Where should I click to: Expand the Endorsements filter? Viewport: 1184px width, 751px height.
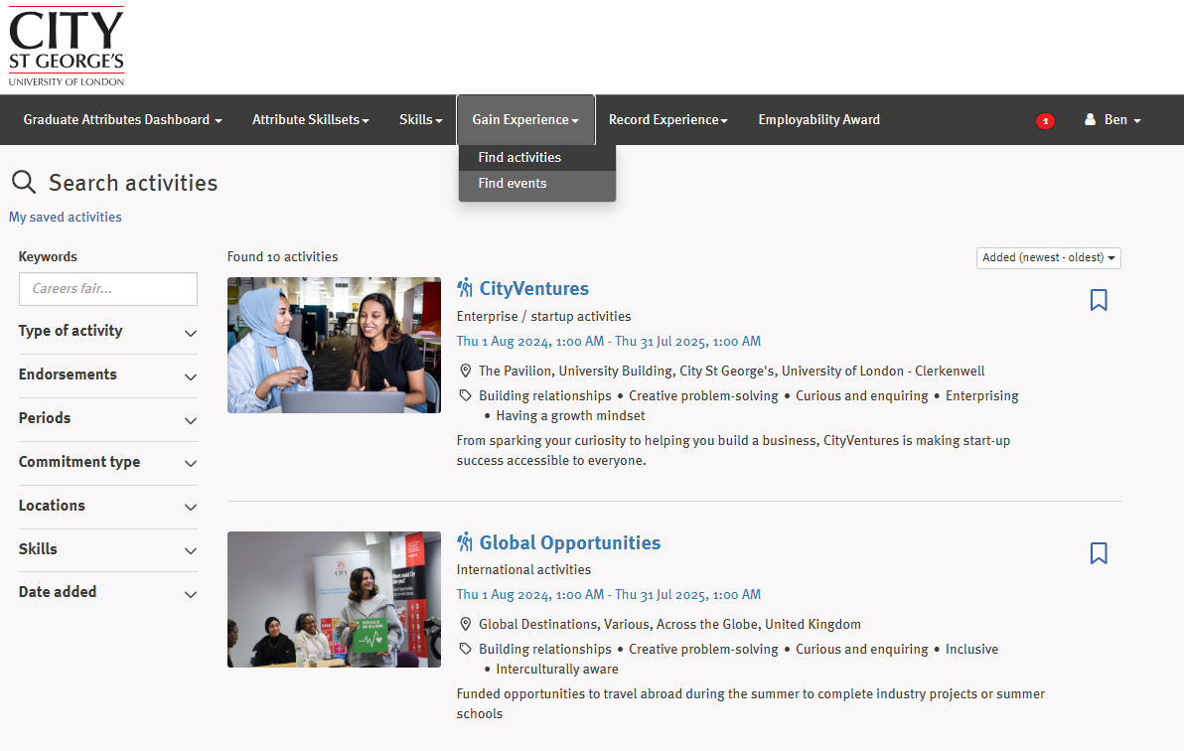click(x=108, y=375)
